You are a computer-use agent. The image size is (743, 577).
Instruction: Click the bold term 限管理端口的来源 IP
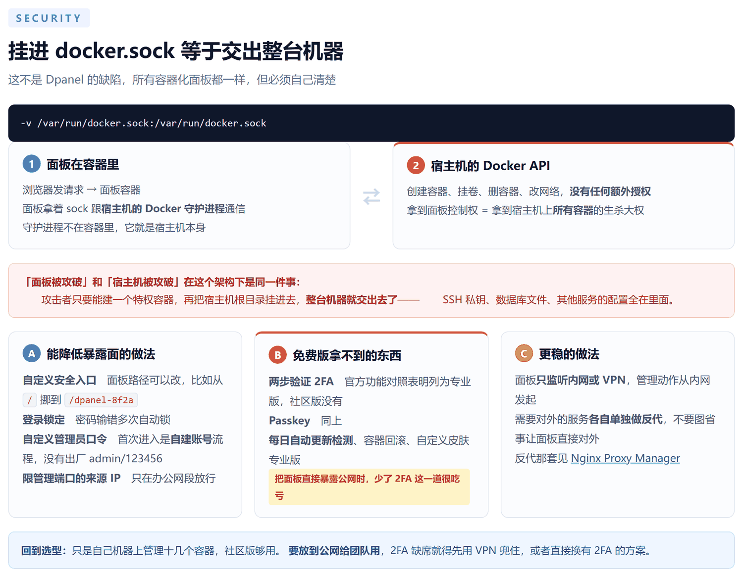point(72,478)
